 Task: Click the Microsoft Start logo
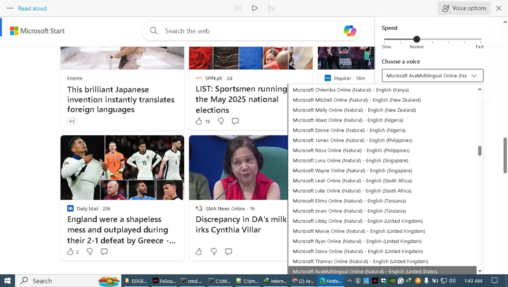37,31
